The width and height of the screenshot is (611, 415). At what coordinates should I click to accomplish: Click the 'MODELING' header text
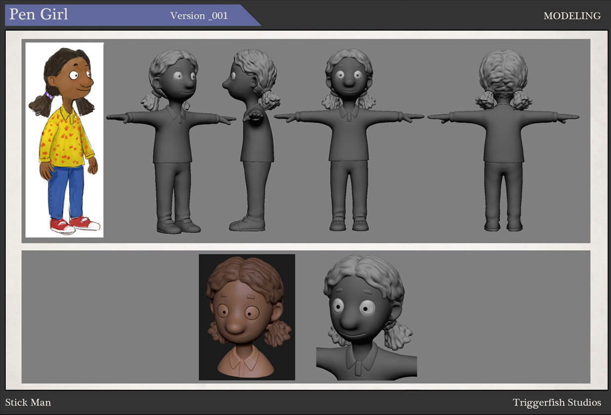pos(572,16)
